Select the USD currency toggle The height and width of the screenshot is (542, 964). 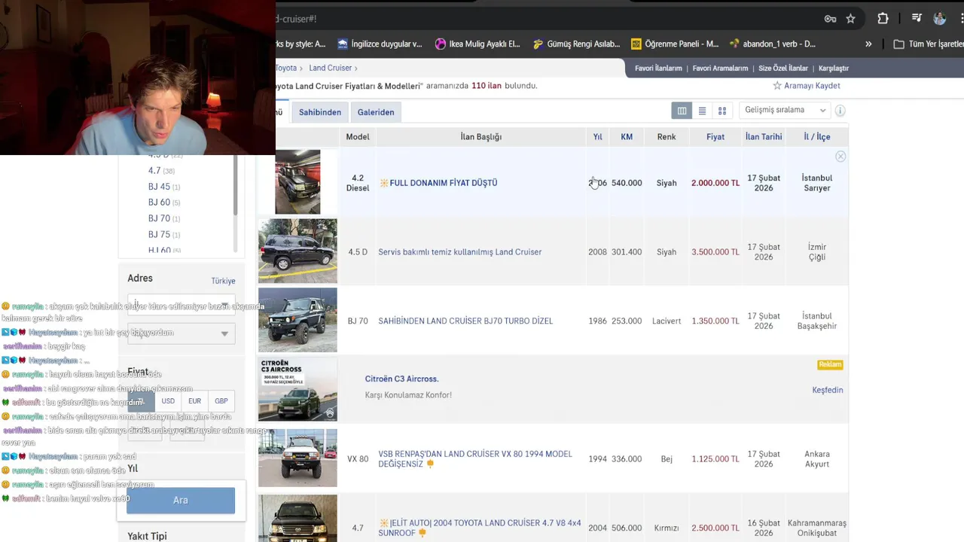(168, 401)
